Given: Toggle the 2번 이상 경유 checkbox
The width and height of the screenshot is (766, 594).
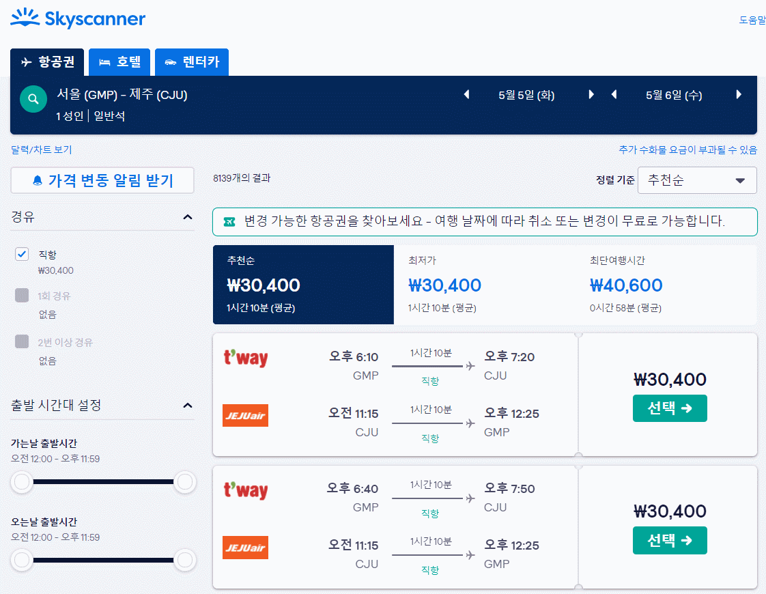Looking at the screenshot, I should pyautogui.click(x=22, y=341).
